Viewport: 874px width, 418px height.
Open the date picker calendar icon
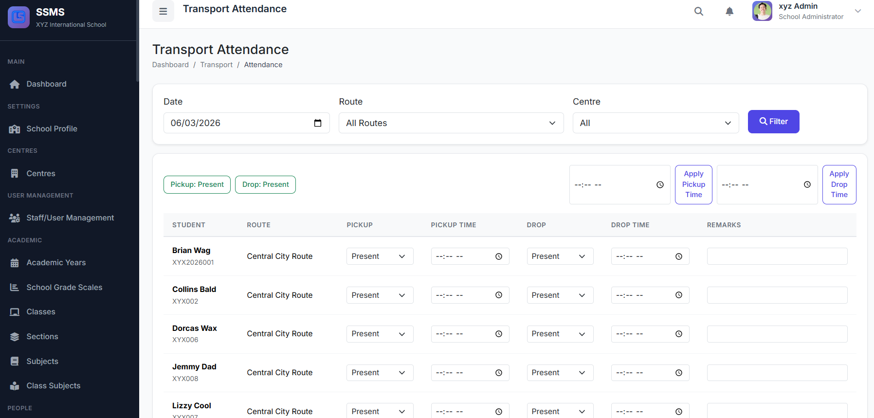pyautogui.click(x=318, y=123)
